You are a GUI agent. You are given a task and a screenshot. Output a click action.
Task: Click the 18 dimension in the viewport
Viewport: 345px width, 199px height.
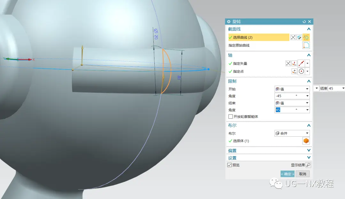click(x=179, y=77)
